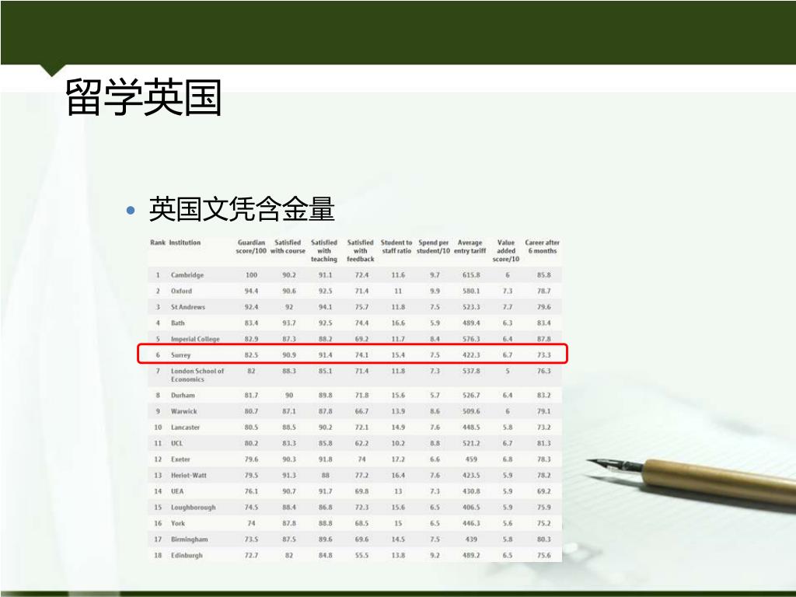Click Edinburgh's feedback score 55.5
This screenshot has width=796, height=597.
(x=361, y=555)
